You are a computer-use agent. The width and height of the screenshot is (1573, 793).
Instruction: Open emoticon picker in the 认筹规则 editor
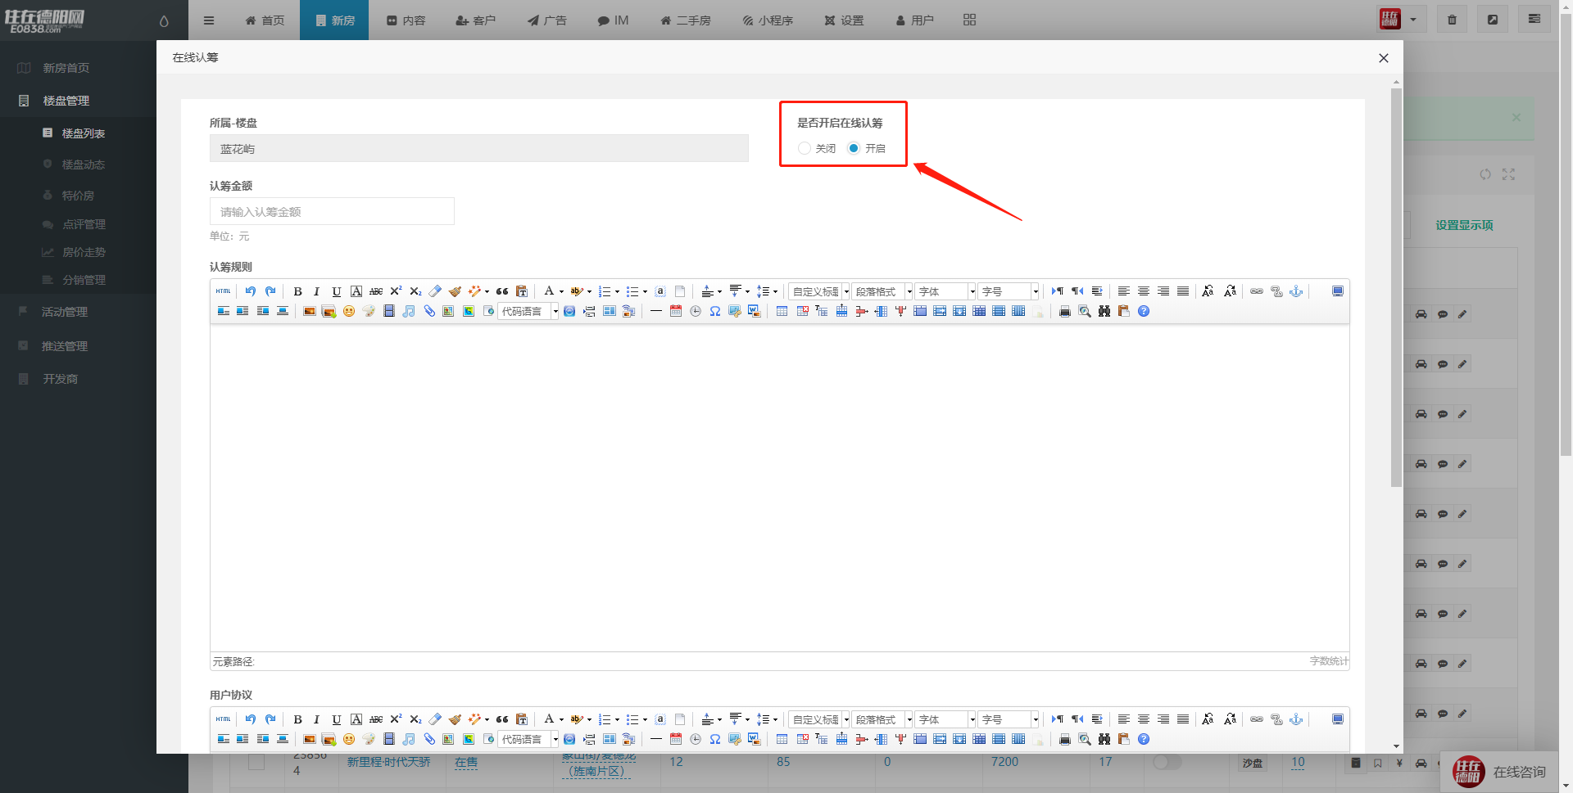pyautogui.click(x=349, y=311)
